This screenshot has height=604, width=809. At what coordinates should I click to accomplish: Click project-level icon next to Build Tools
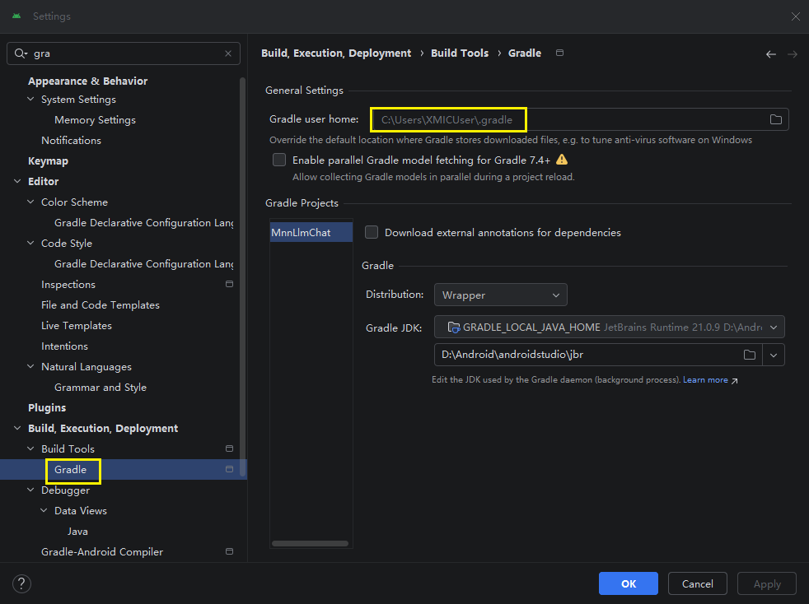tap(230, 448)
